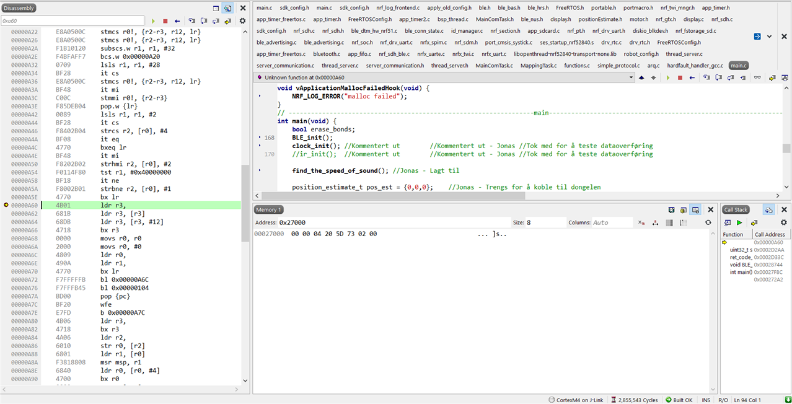Open the Memory Columns Auto combo box
This screenshot has width=792, height=404.
click(612, 222)
